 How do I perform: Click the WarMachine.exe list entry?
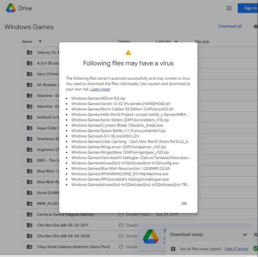click(x=120, y=174)
